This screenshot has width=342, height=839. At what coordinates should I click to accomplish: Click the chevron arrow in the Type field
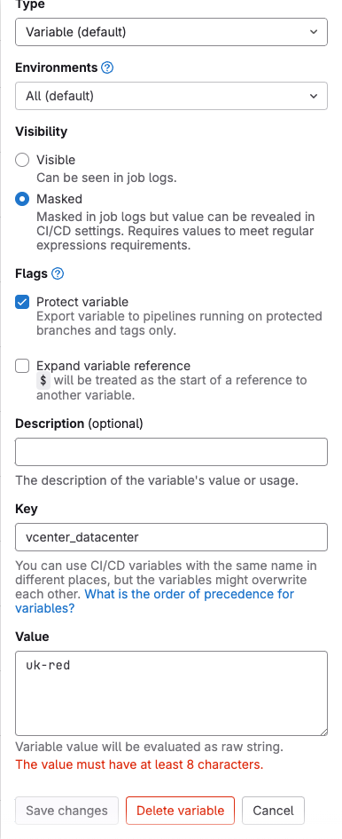[x=314, y=32]
